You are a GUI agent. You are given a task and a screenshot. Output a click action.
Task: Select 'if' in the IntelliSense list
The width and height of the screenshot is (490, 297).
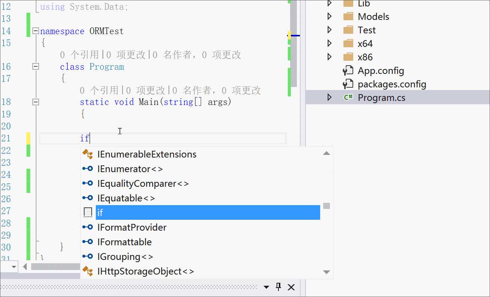point(207,213)
